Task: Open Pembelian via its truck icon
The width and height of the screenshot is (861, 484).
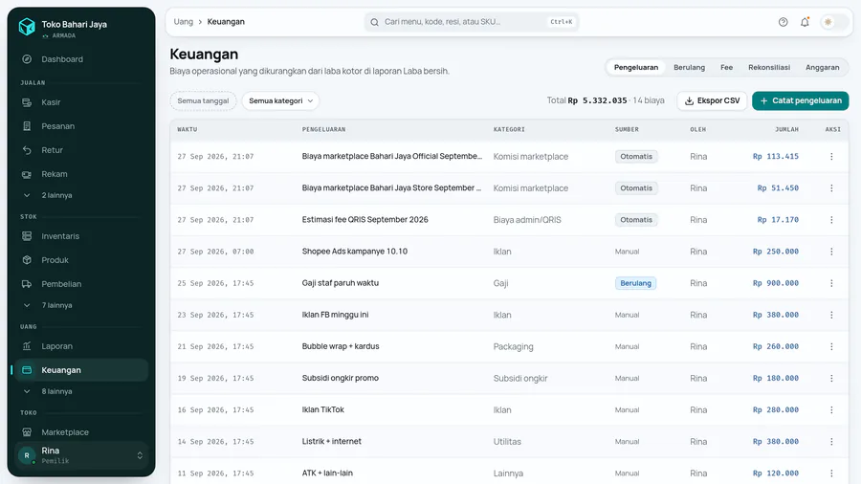Action: (27, 284)
